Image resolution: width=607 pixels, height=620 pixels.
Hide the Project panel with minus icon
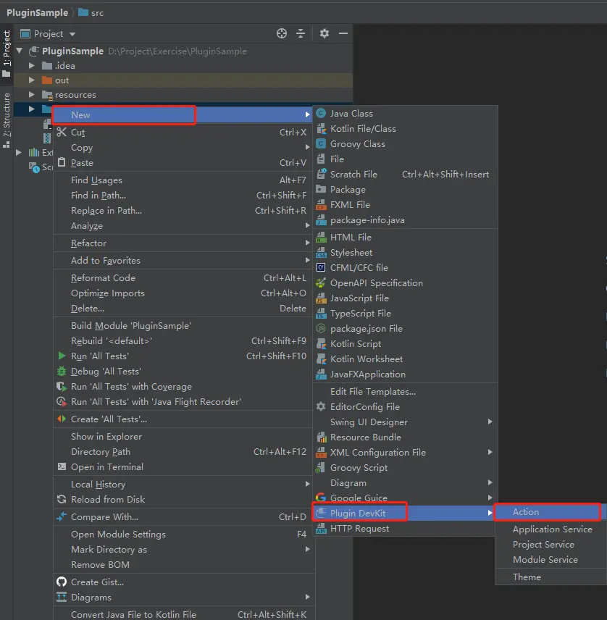pyautogui.click(x=343, y=33)
